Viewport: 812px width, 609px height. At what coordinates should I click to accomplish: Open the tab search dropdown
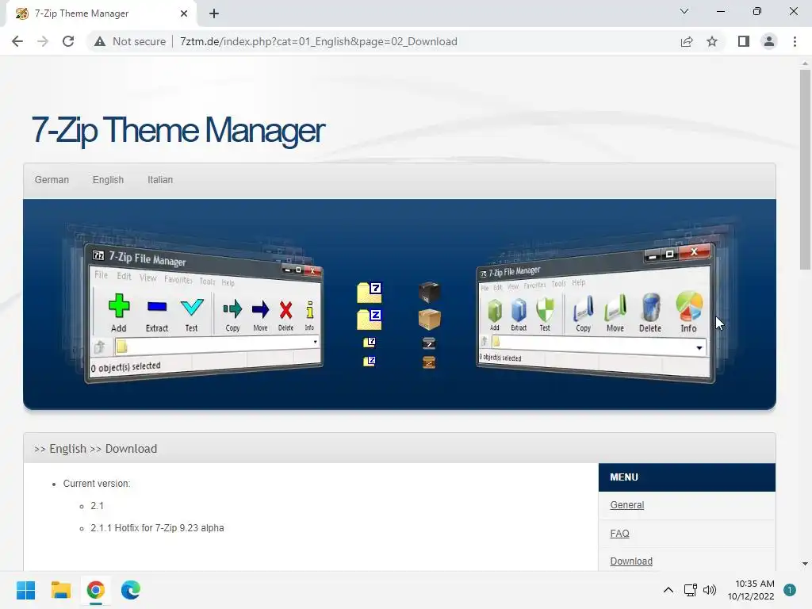pos(684,11)
